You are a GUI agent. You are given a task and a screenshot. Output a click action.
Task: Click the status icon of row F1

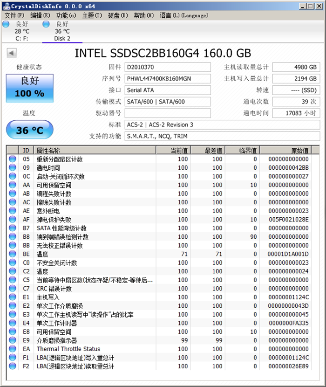tap(13, 357)
